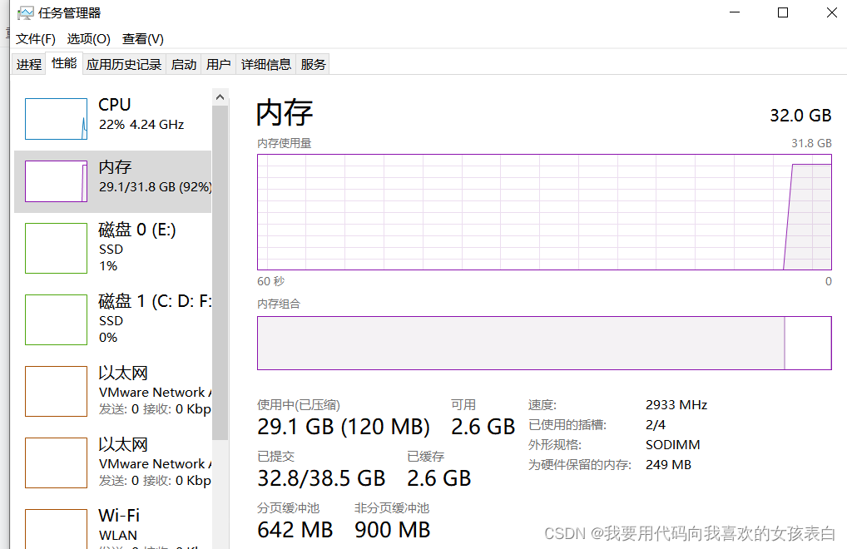Image resolution: width=847 pixels, height=549 pixels.
Task: Select the CPU mini graph thumbnail
Action: tap(56, 118)
